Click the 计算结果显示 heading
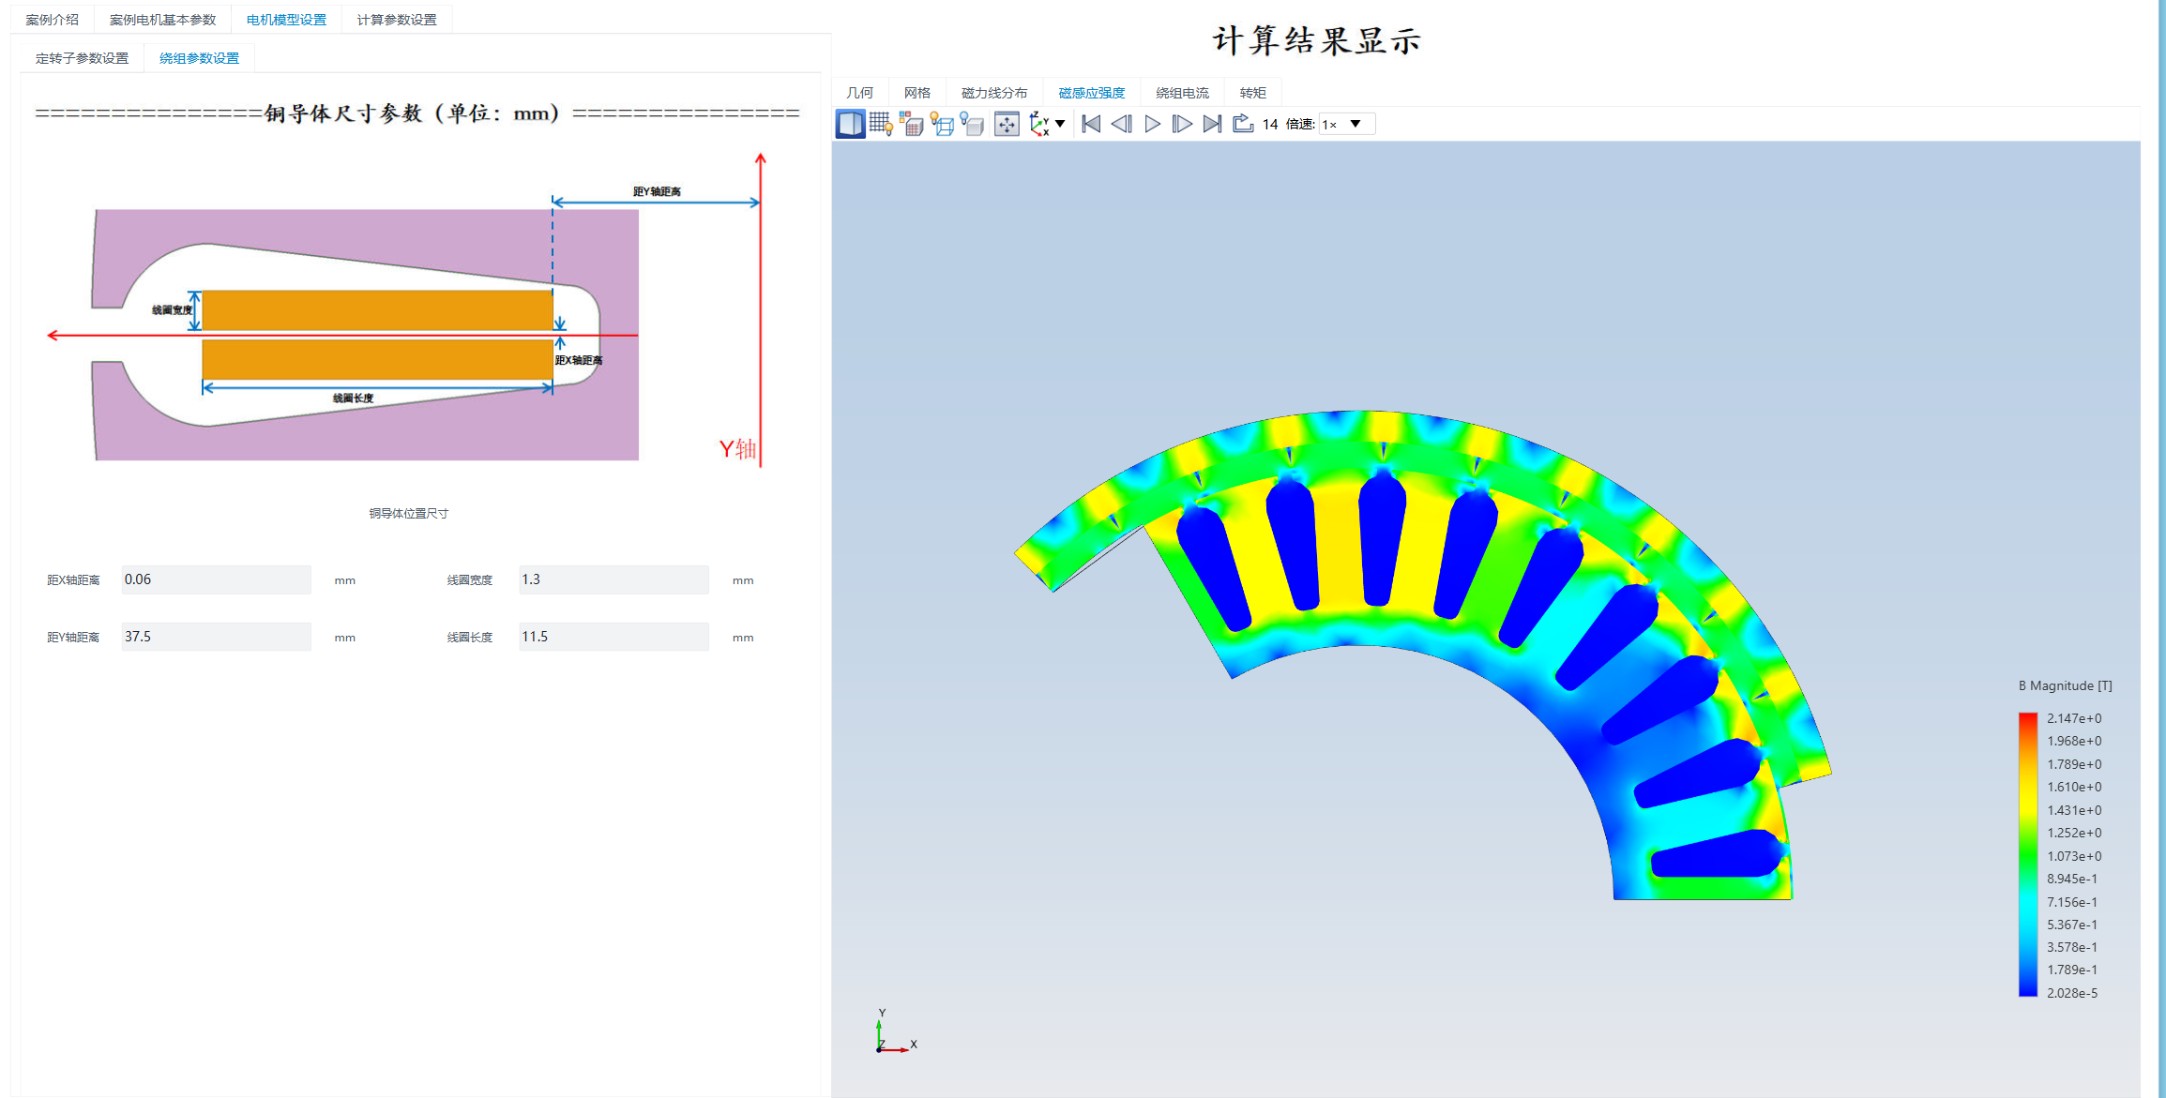Screen dimensions: 2166x1098 pyautogui.click(x=1317, y=40)
